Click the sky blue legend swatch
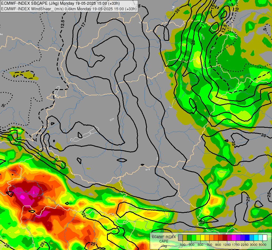 pyautogui.click(x=251, y=238)
